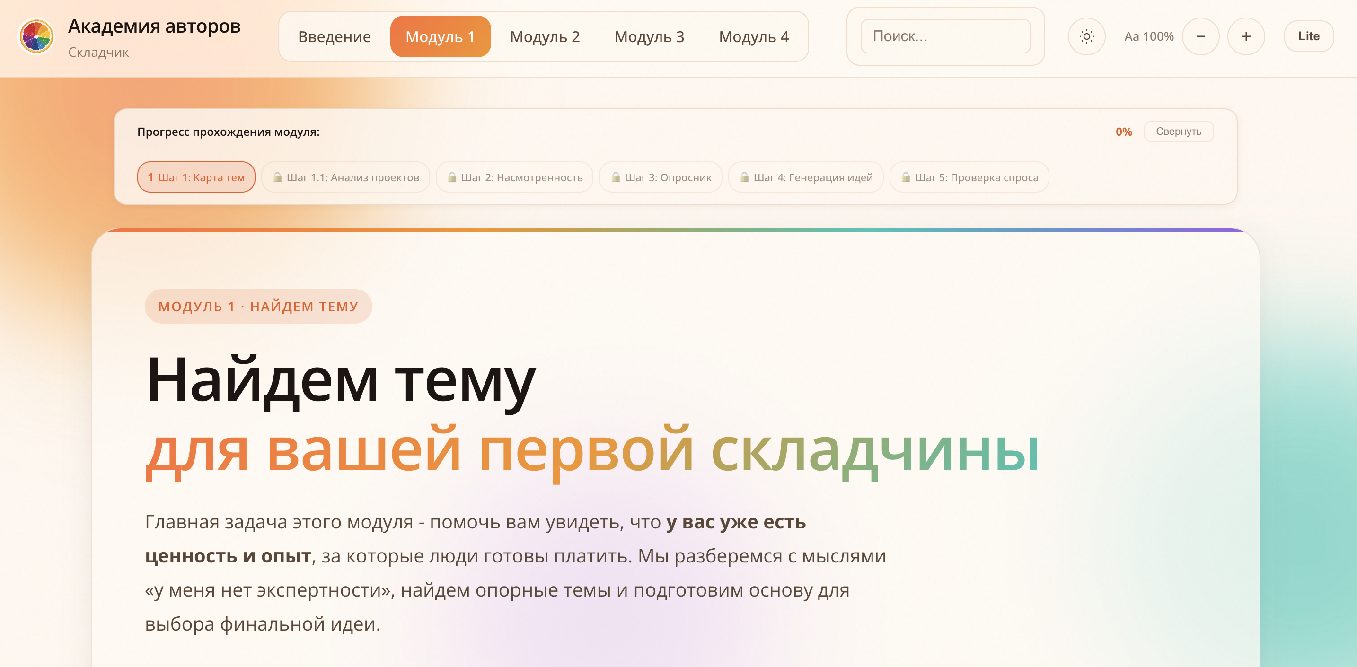Open the Модуль 4 tab

753,37
